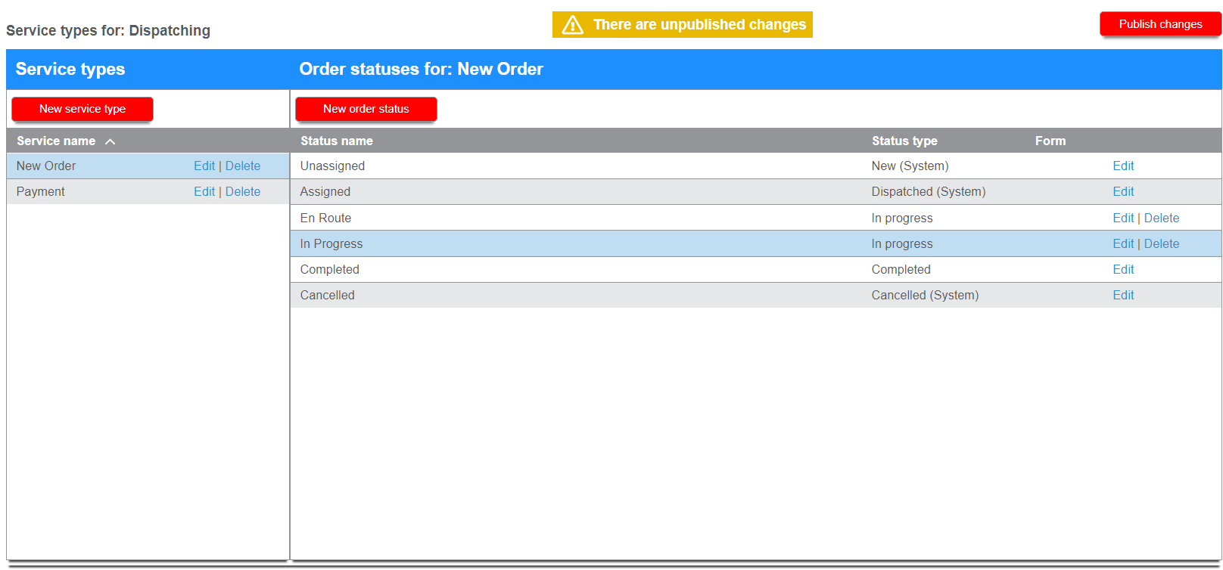The image size is (1223, 570).
Task: Create a New service type
Action: pyautogui.click(x=82, y=109)
